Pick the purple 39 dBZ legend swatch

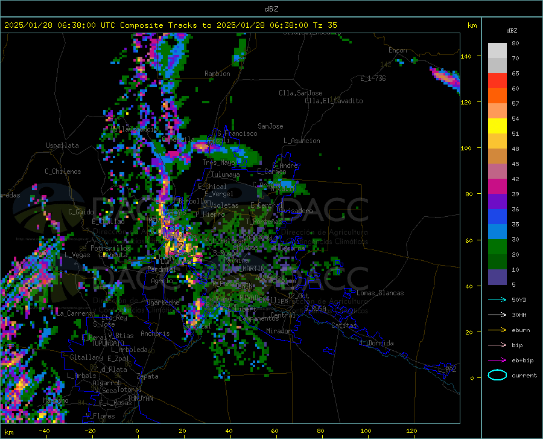click(497, 202)
